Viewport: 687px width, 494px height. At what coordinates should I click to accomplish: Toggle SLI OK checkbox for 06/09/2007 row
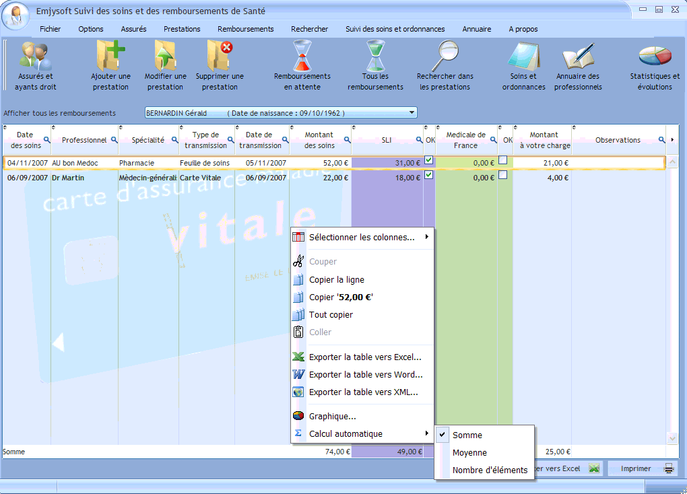coord(429,175)
